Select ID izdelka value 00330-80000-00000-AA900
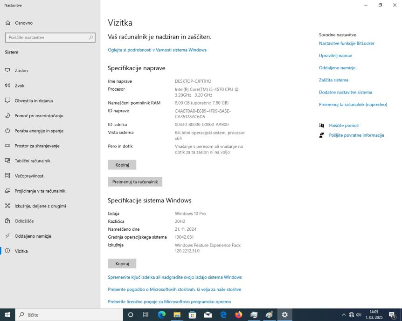Viewport: 402px width, 321px height. [202, 124]
